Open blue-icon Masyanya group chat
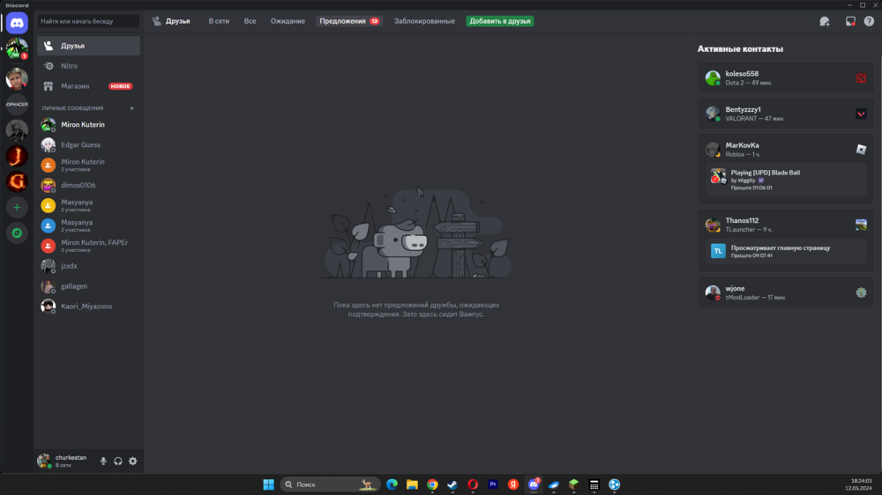Image resolution: width=882 pixels, height=495 pixels. (x=89, y=225)
